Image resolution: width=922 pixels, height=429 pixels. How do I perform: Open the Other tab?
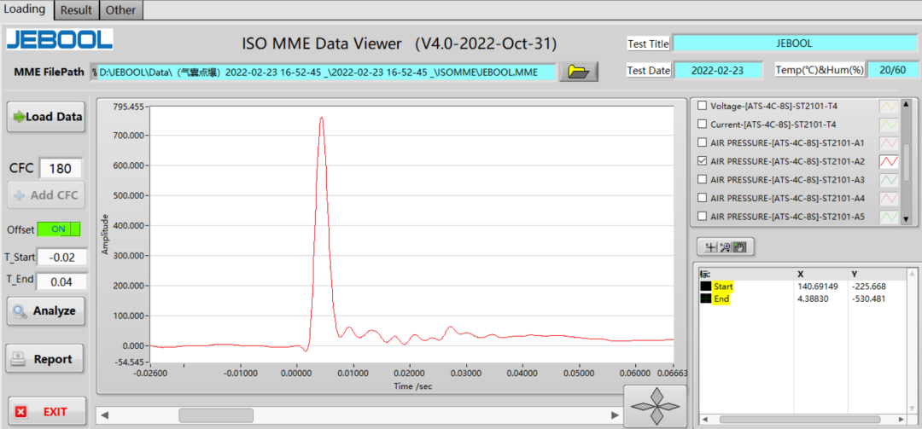(120, 10)
